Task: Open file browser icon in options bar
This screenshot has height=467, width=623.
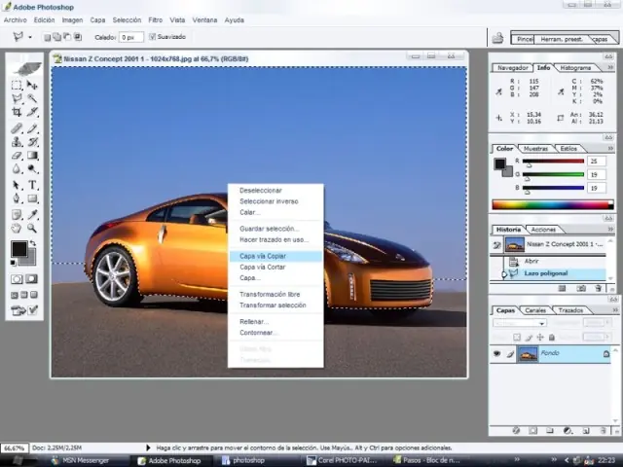Action: 497,38
